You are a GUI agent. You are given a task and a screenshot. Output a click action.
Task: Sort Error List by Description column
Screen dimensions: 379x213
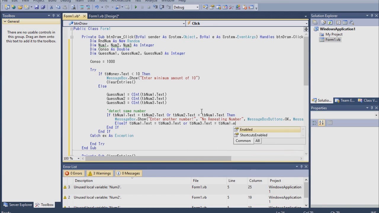click(132, 180)
